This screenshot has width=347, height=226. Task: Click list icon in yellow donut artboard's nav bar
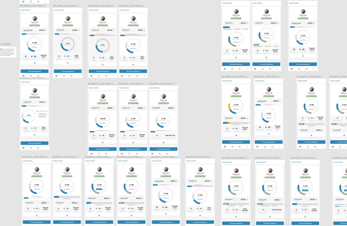(232, 146)
